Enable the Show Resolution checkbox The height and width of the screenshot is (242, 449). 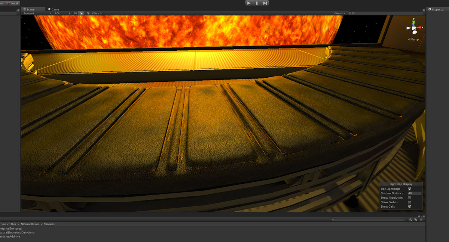click(x=409, y=198)
